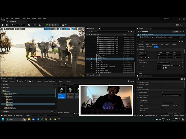Click Details property matrix grid icon

pyautogui.click(x=179, y=41)
